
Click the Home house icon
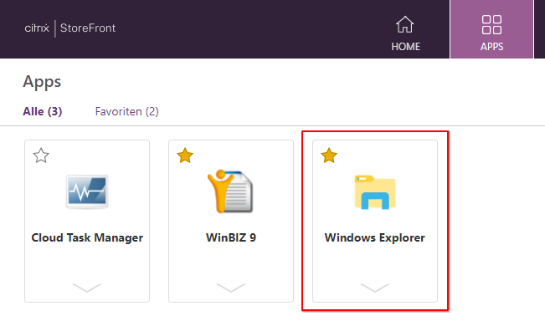point(405,24)
